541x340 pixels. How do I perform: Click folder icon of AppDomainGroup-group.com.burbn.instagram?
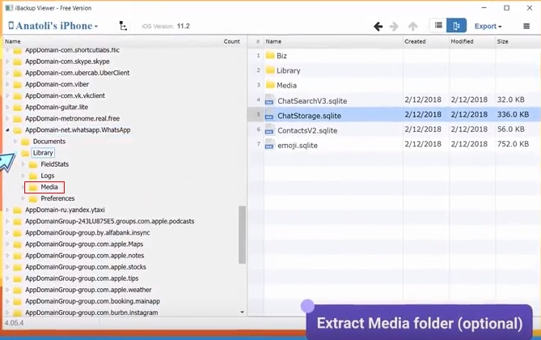pos(17,312)
